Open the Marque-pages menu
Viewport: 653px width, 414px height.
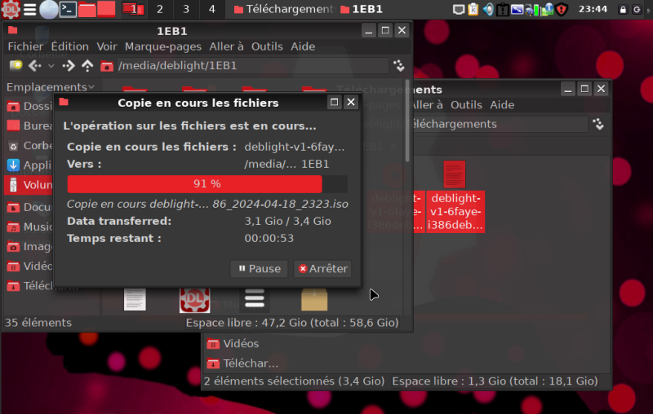[162, 46]
